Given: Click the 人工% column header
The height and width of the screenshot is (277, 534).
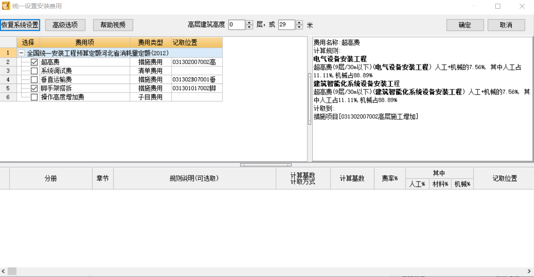Looking at the screenshot, I should [x=417, y=184].
